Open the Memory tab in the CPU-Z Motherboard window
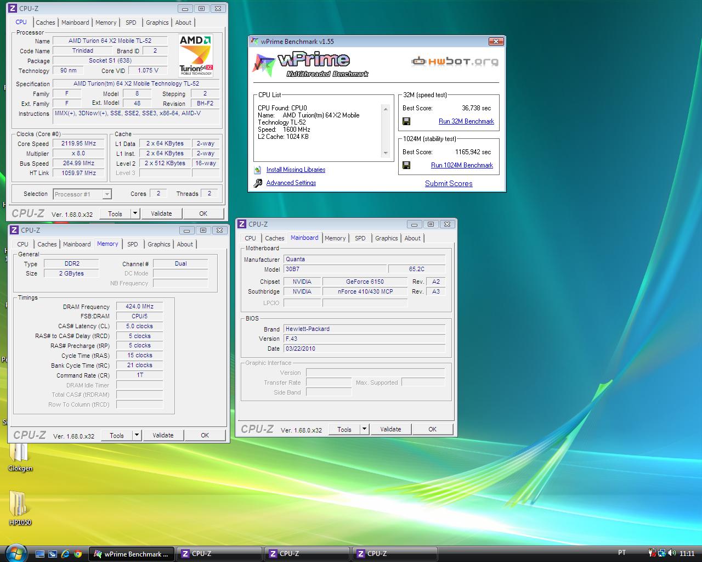The image size is (702, 562). point(335,238)
